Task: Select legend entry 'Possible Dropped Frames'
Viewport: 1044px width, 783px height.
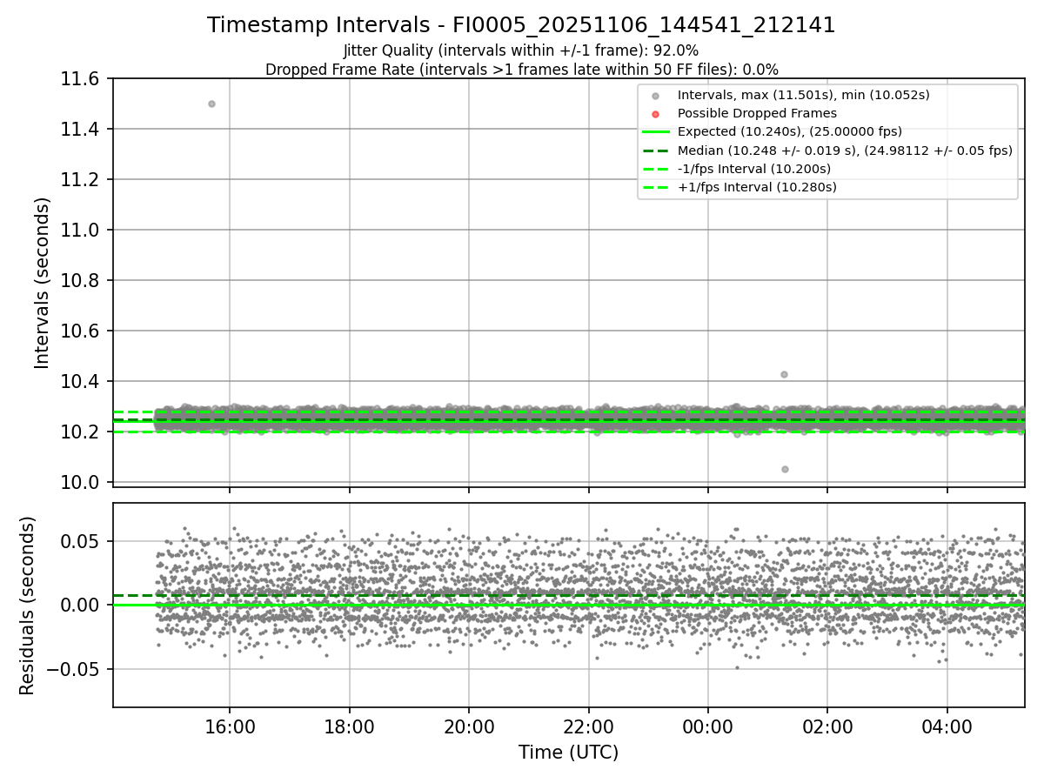Action: click(757, 113)
